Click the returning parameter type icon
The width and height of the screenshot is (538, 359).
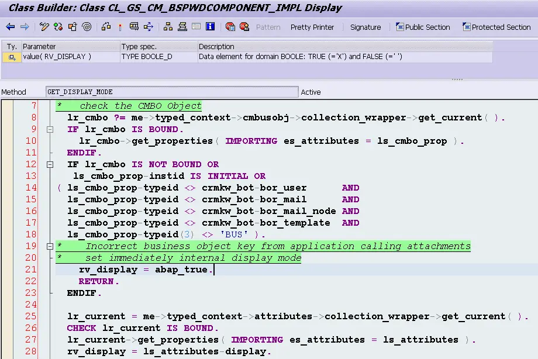coord(12,57)
